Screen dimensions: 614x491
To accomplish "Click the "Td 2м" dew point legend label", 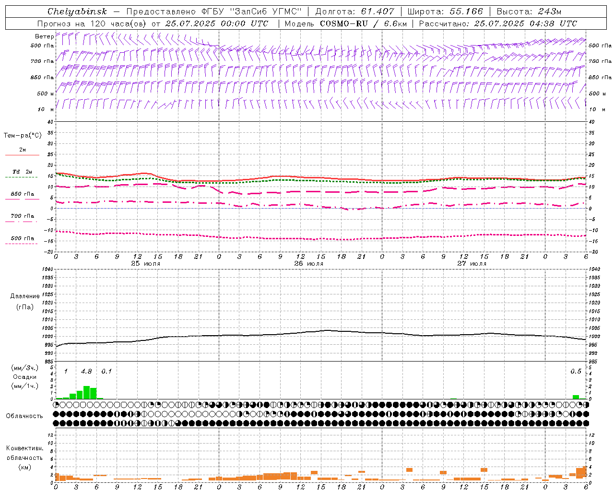I will pos(23,172).
